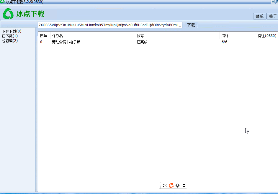Click the green 冰点下载 logo icon
The width and height of the screenshot is (278, 194).
(8, 14)
